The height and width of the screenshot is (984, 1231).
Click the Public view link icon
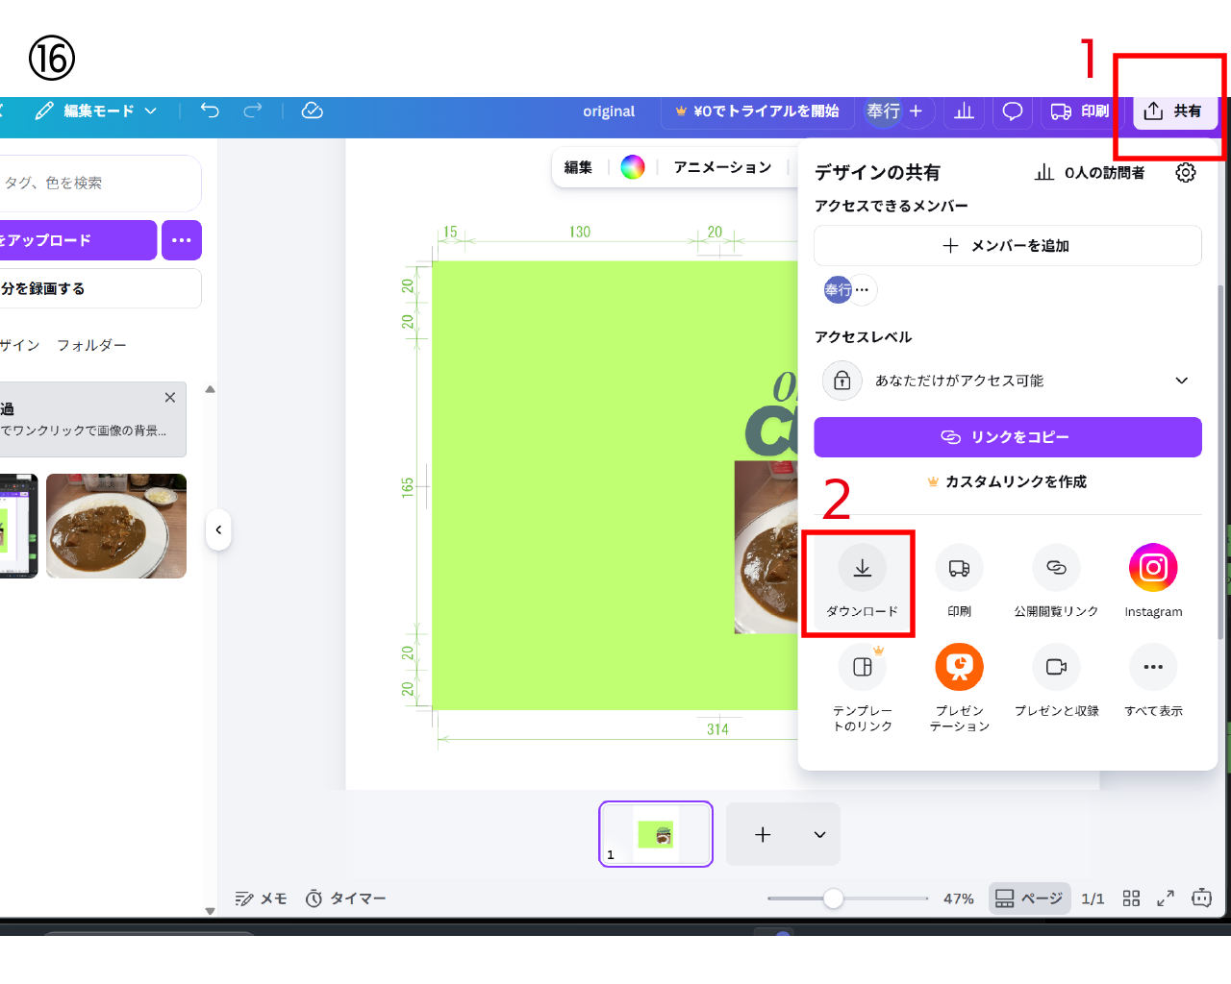click(x=1055, y=569)
